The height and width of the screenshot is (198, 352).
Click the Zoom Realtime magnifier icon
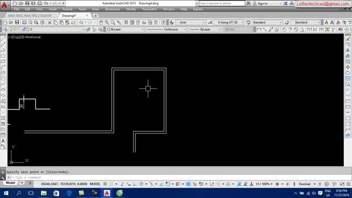pyautogui.click(x=107, y=23)
